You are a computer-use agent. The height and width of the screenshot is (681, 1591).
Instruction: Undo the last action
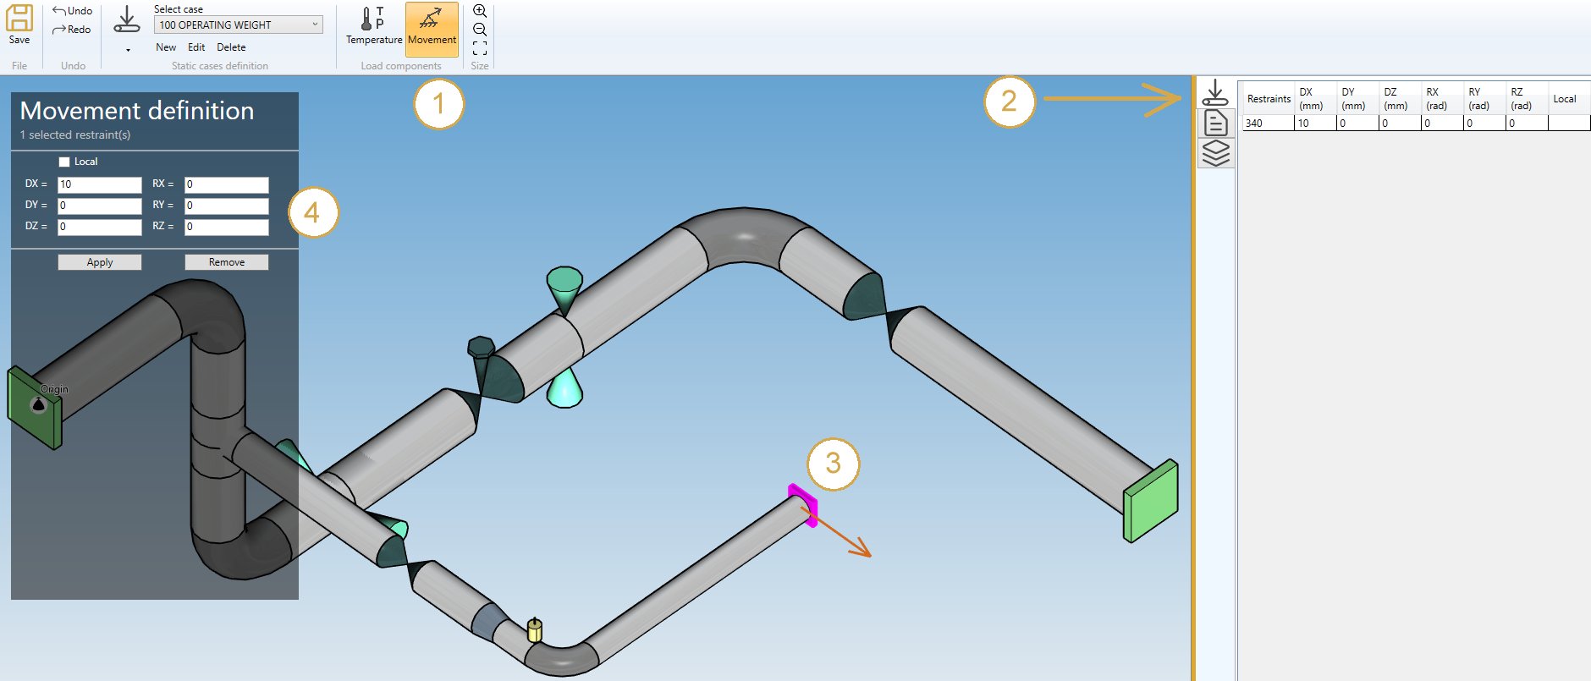point(73,11)
